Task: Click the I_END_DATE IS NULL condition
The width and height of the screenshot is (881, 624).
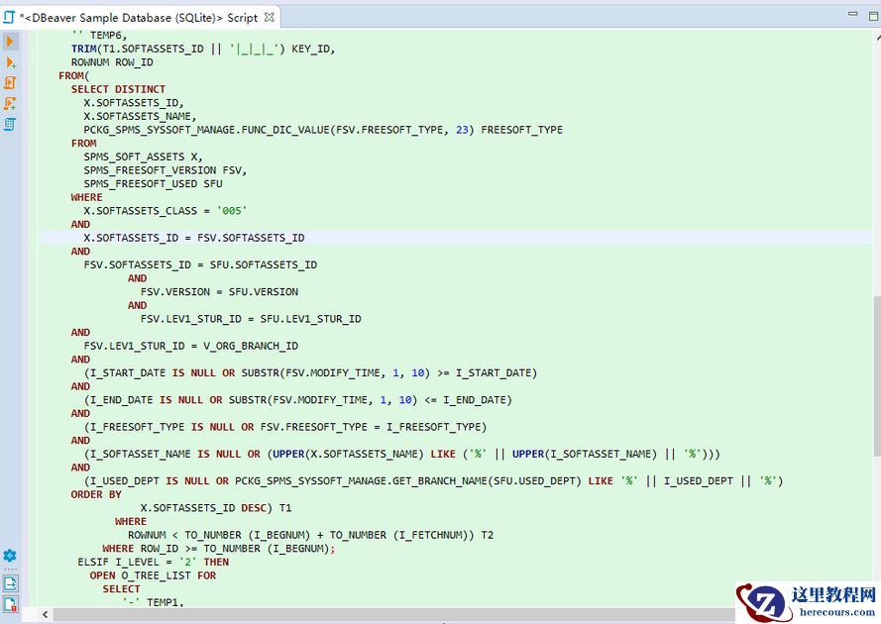Action: [298, 400]
